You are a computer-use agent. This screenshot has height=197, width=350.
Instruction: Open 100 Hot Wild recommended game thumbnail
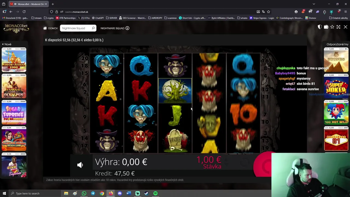click(x=336, y=112)
